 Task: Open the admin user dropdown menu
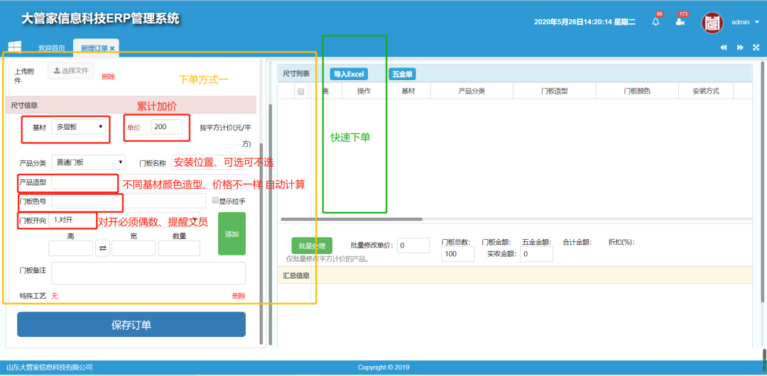tap(744, 22)
